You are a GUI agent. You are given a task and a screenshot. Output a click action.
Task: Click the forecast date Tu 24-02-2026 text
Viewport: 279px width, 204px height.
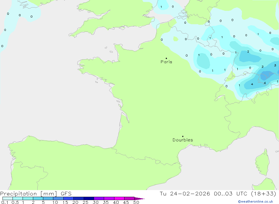[x=184, y=194]
